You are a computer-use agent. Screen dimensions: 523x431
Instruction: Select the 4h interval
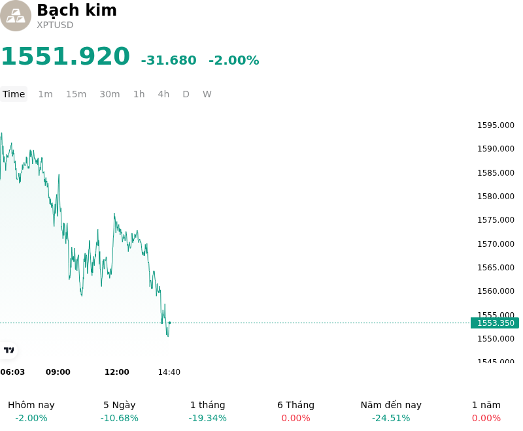(x=163, y=94)
